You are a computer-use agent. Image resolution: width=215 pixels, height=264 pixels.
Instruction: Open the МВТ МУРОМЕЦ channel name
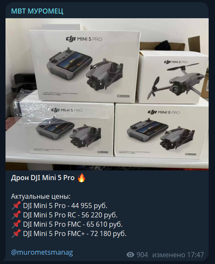click(37, 11)
